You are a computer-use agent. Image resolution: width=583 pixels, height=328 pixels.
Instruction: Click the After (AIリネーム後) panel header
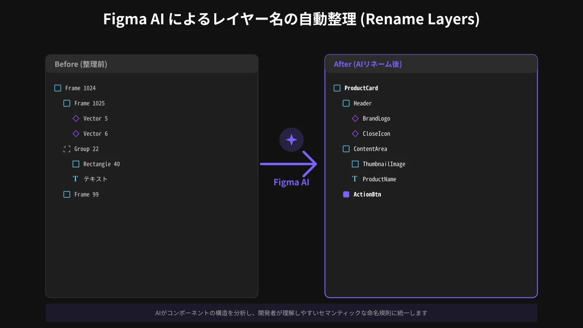pos(431,64)
